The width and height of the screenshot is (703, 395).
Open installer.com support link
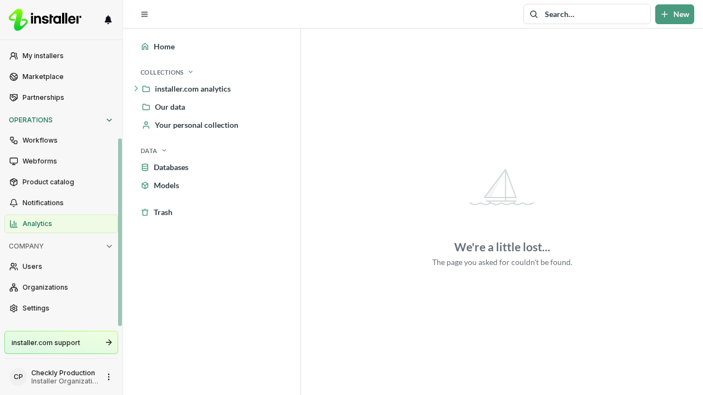[61, 342]
